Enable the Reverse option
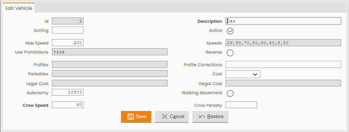The height and width of the screenshot is (132, 349). click(230, 53)
